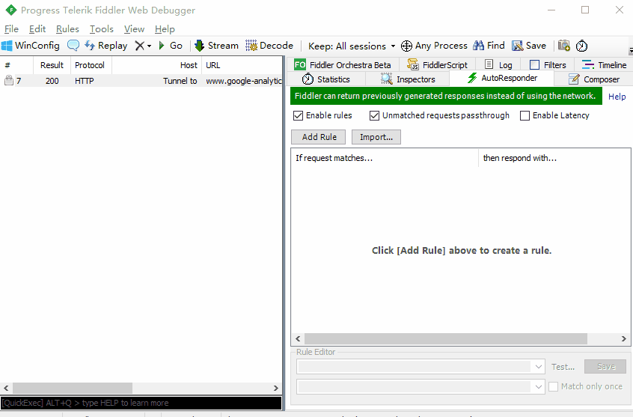Click the Tunnel to host cell
633x417 pixels.
pos(180,81)
